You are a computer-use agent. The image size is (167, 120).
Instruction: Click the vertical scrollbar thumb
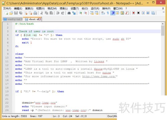[x=163, y=31]
